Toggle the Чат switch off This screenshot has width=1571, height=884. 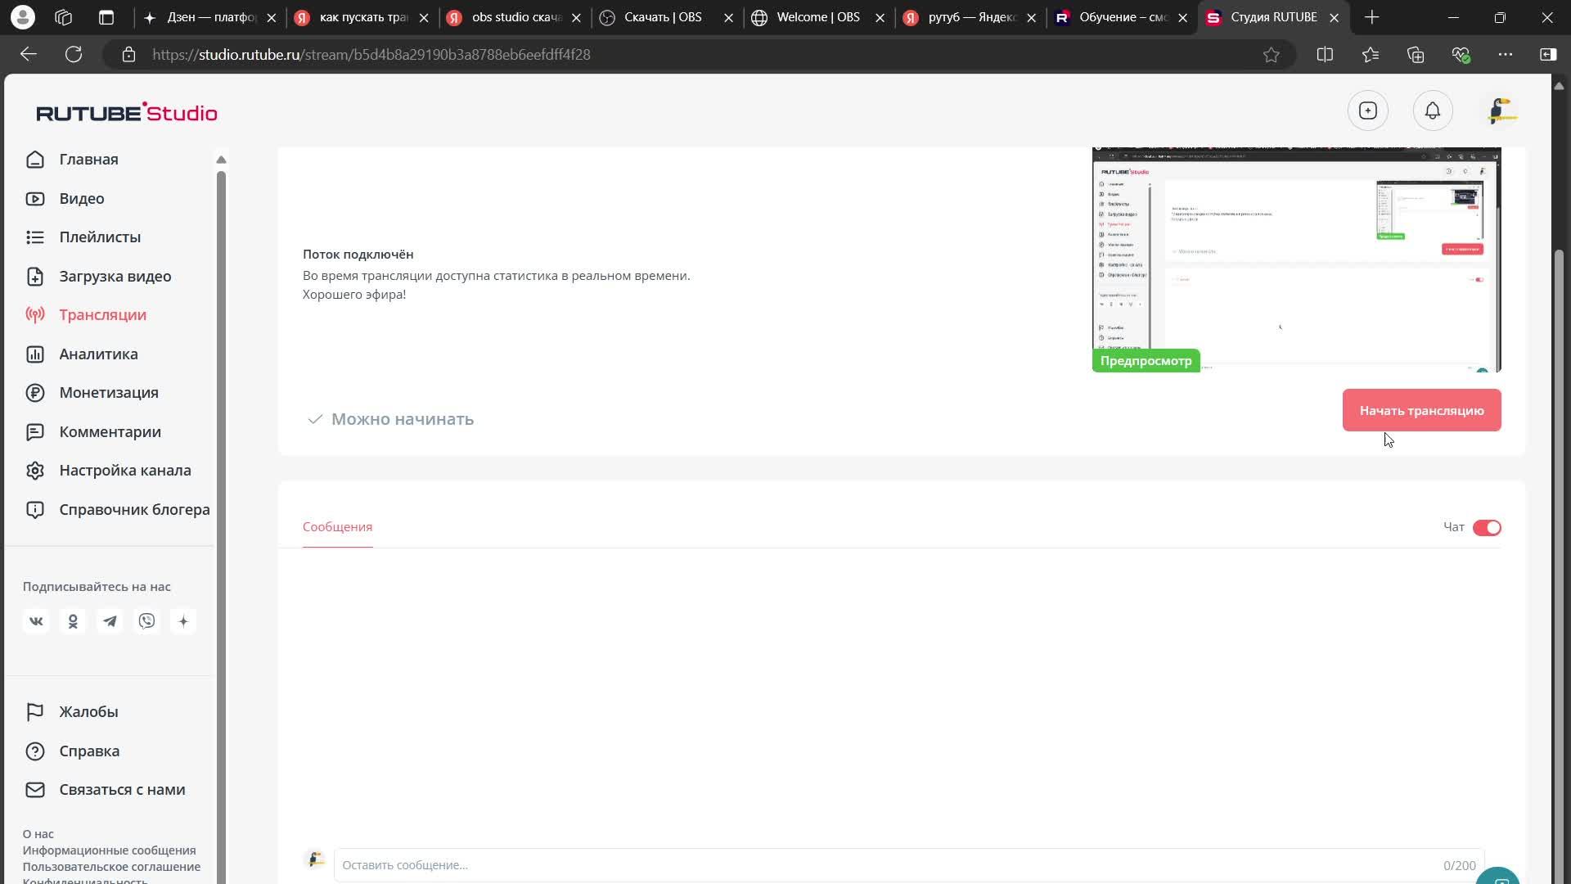pyautogui.click(x=1487, y=527)
